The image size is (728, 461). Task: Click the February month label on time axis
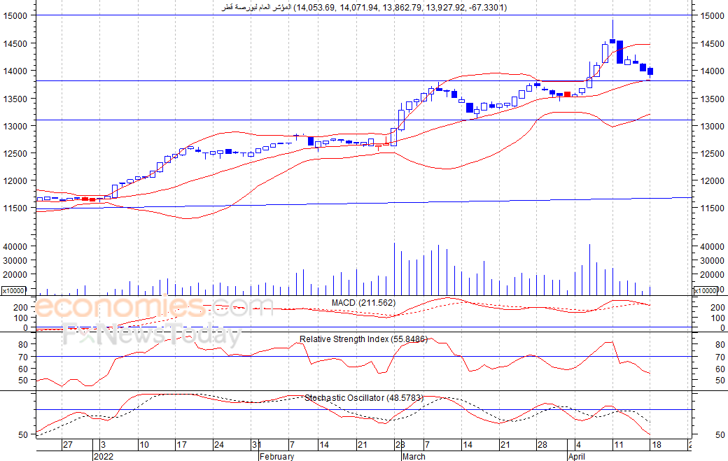[x=276, y=456]
